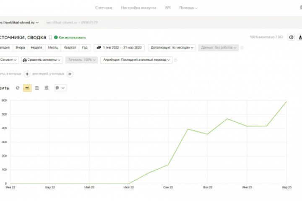Open the sertifikat-okved.ru site selector dropdown

click(x=19, y=23)
